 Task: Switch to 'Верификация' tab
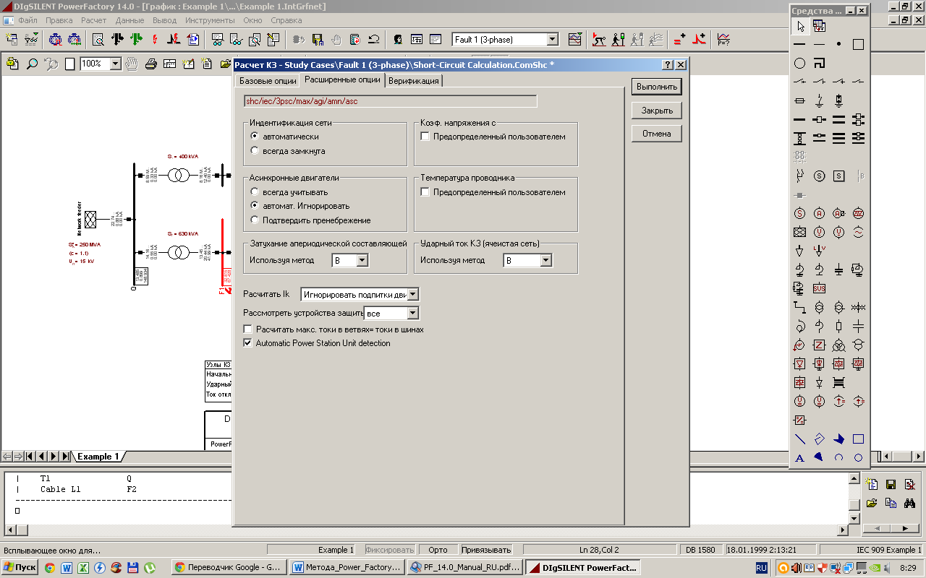414,81
